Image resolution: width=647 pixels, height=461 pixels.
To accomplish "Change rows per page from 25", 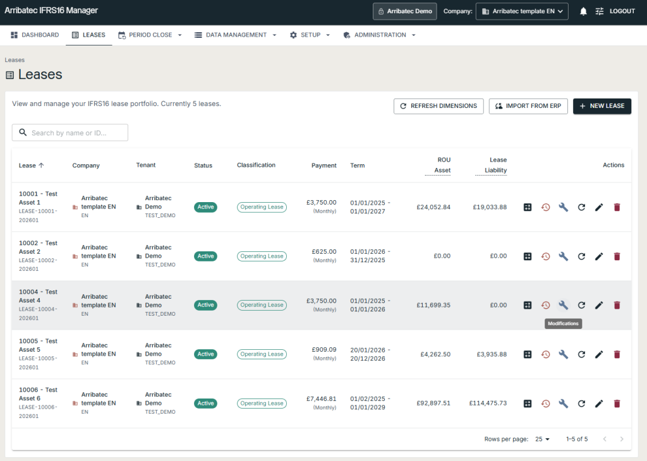I will 542,439.
